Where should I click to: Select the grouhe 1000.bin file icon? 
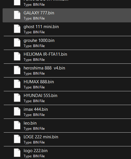[17, 42]
